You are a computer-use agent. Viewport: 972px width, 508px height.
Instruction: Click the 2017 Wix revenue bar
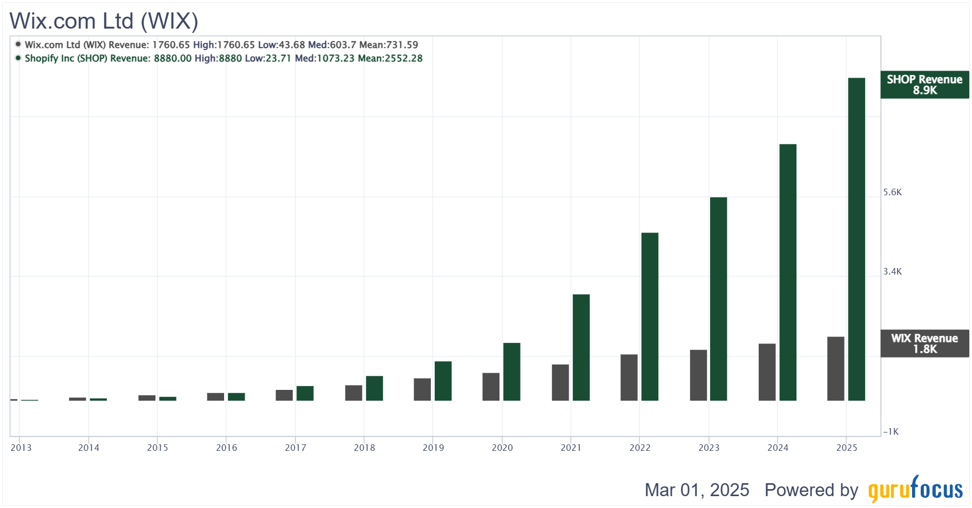click(284, 395)
